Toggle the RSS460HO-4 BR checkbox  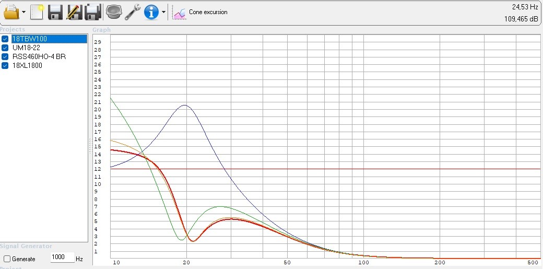pos(5,56)
